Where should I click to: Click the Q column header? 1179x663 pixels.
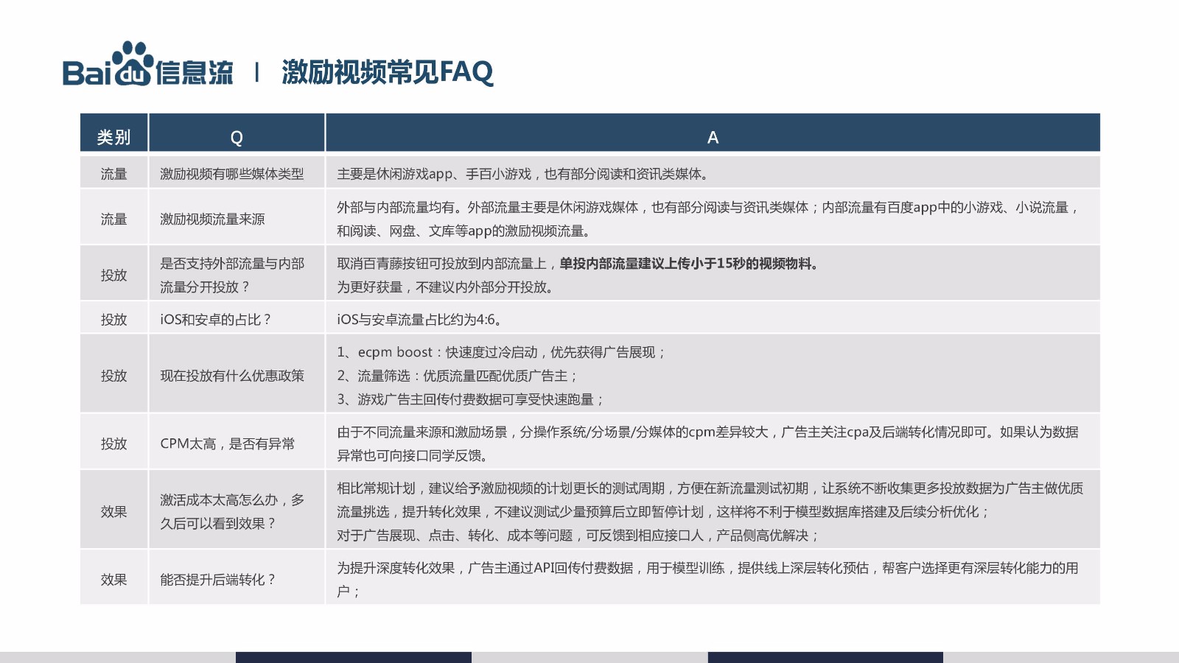click(237, 137)
